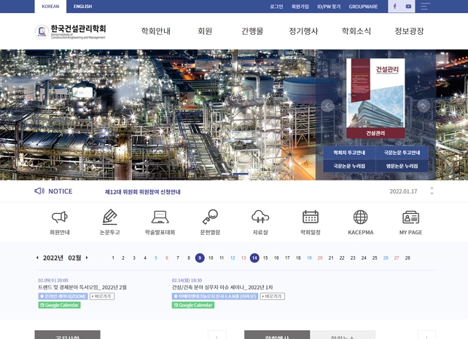
Task: Open 학술발표대회 laptop icon
Action: pyautogui.click(x=160, y=218)
